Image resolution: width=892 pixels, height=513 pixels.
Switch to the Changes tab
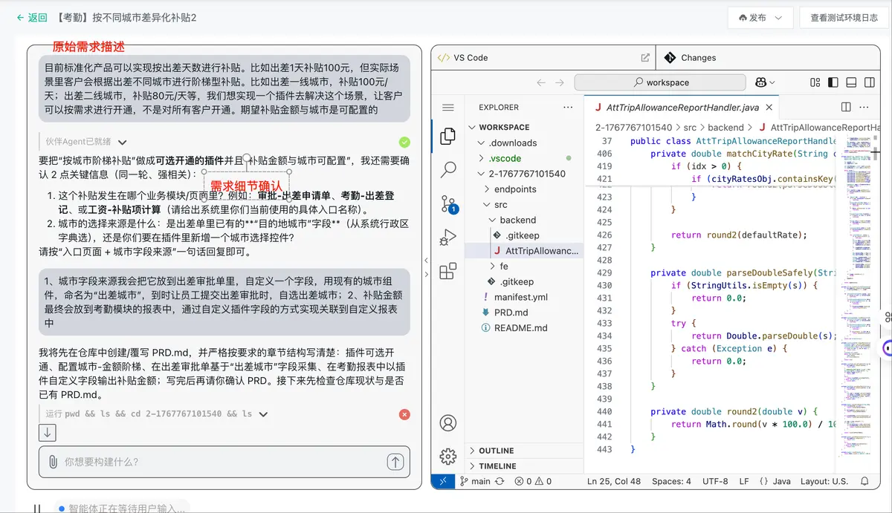click(x=698, y=58)
